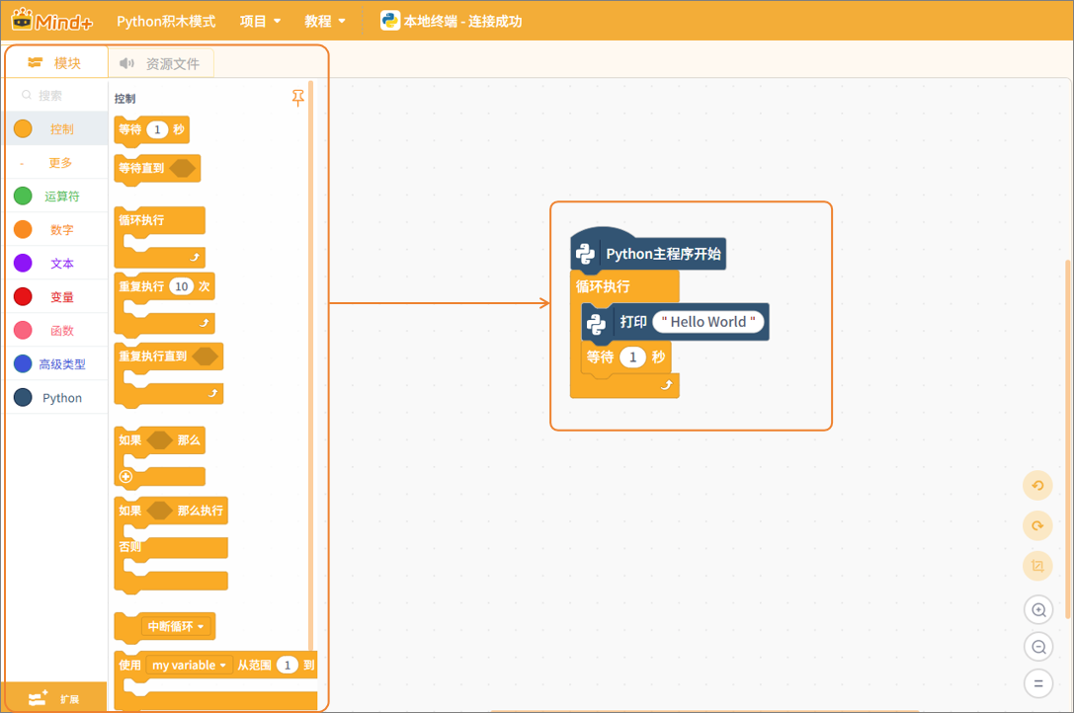
Task: Zoom out of the workspace
Action: [1038, 647]
